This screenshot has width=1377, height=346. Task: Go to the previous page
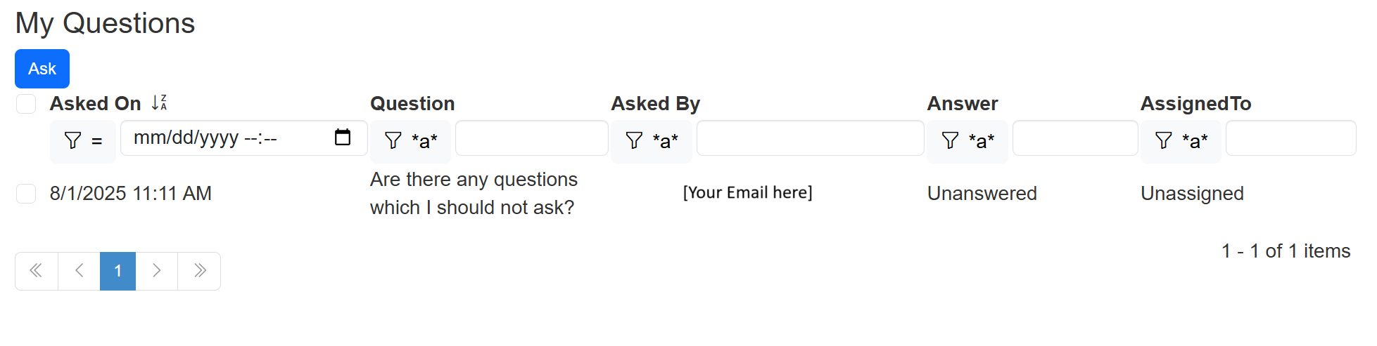click(x=79, y=271)
